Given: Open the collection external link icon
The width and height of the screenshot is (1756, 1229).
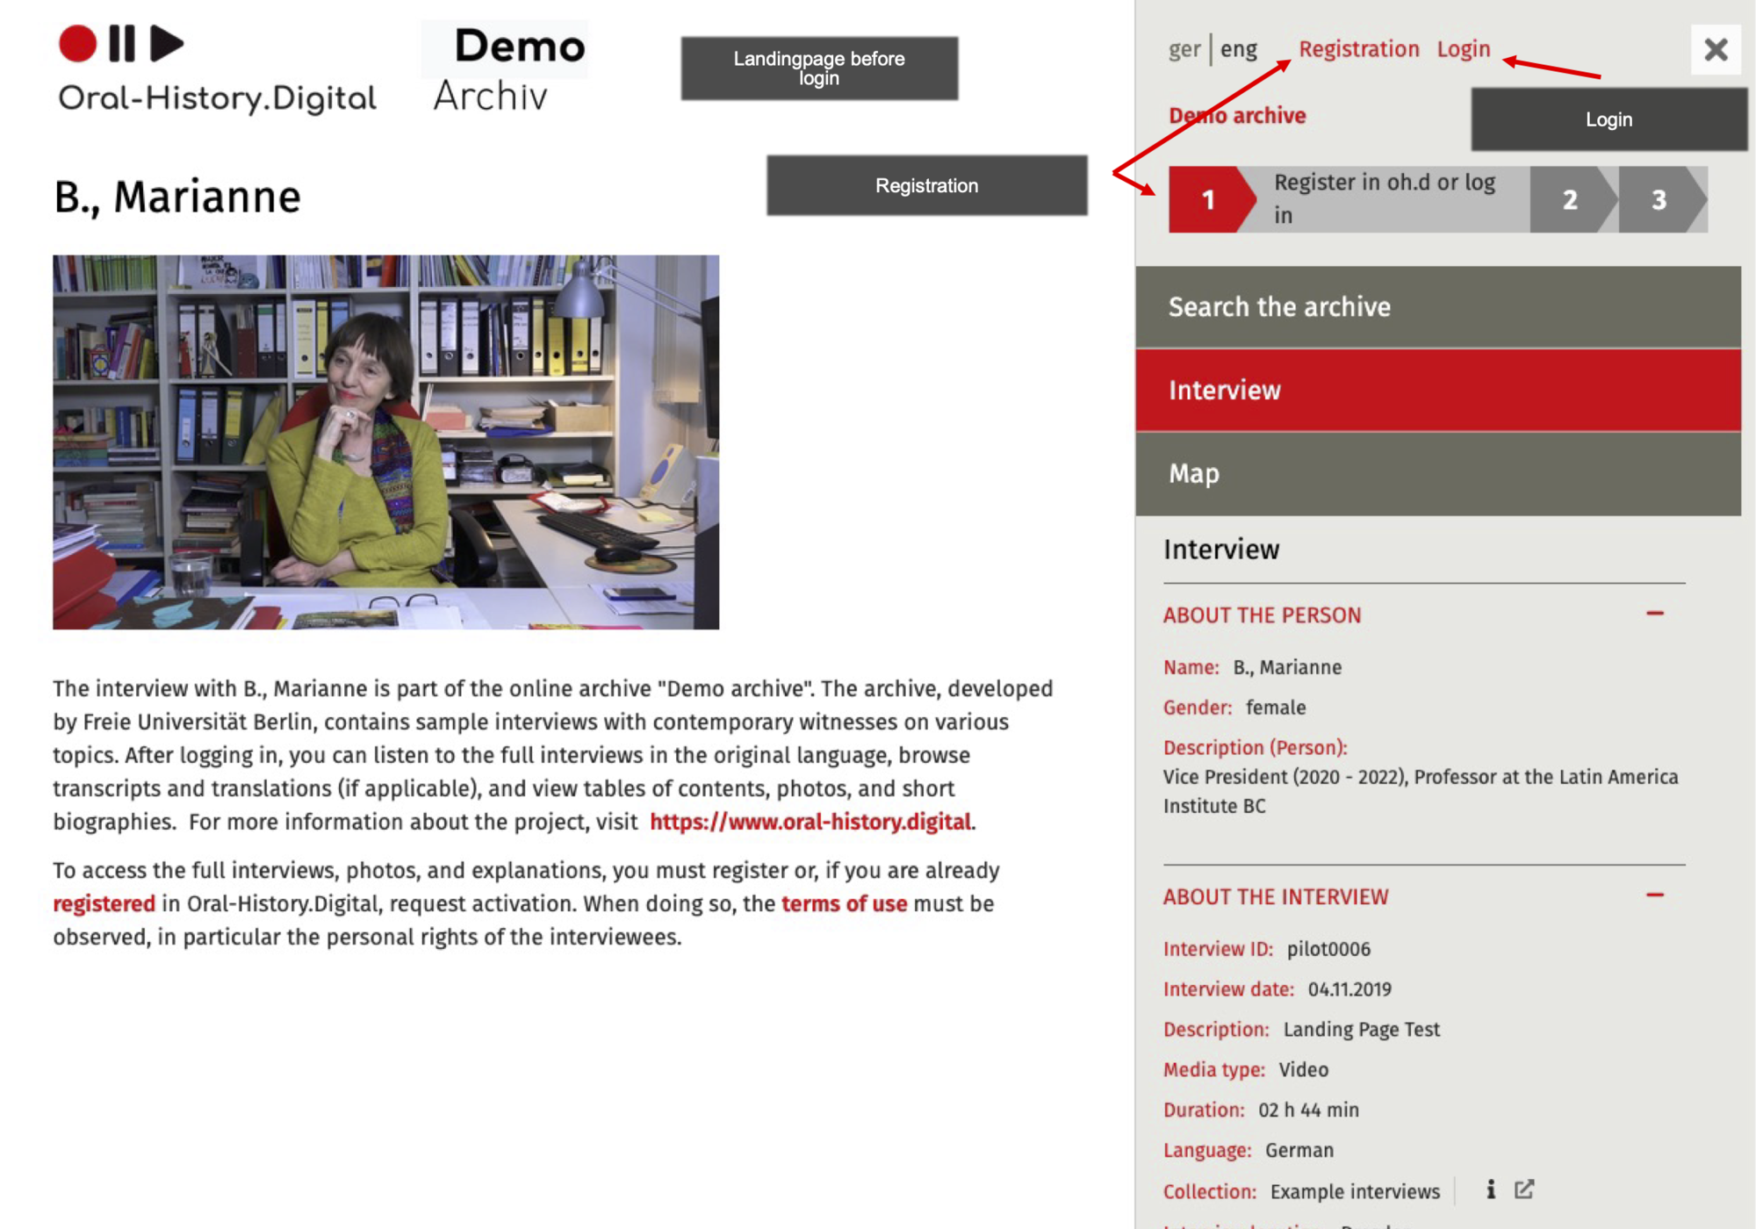Looking at the screenshot, I should (1524, 1189).
